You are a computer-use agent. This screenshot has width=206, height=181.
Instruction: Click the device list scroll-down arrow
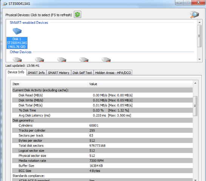[x=200, y=59]
